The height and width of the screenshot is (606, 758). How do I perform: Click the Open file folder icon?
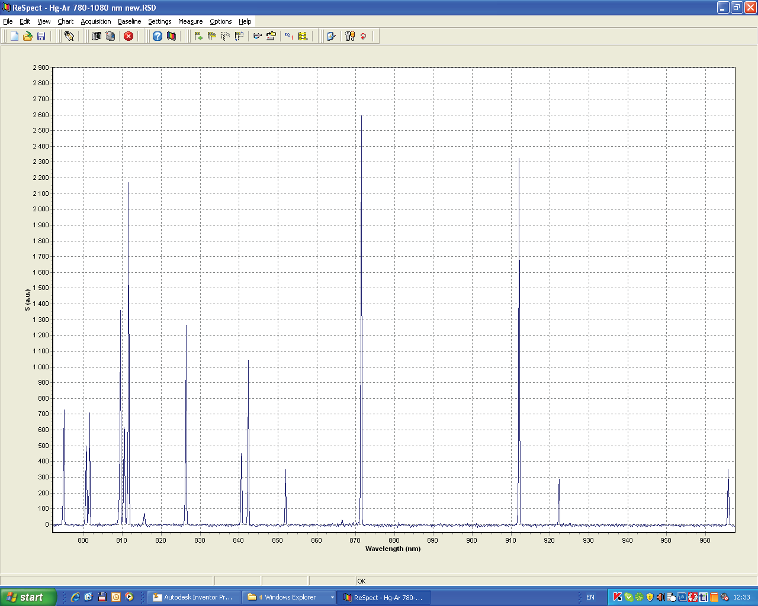click(28, 36)
